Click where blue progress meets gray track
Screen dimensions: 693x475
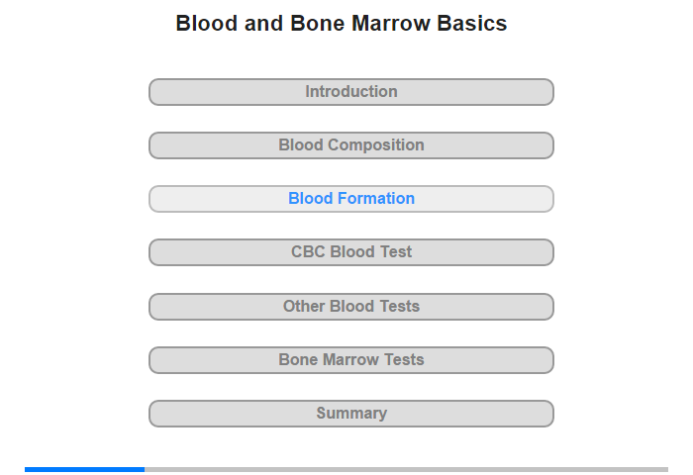click(x=145, y=469)
